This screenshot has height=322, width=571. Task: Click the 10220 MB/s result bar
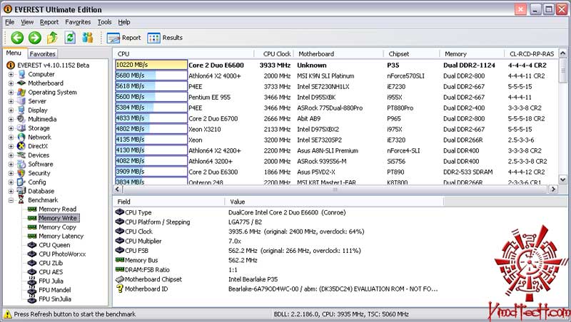[x=151, y=65]
